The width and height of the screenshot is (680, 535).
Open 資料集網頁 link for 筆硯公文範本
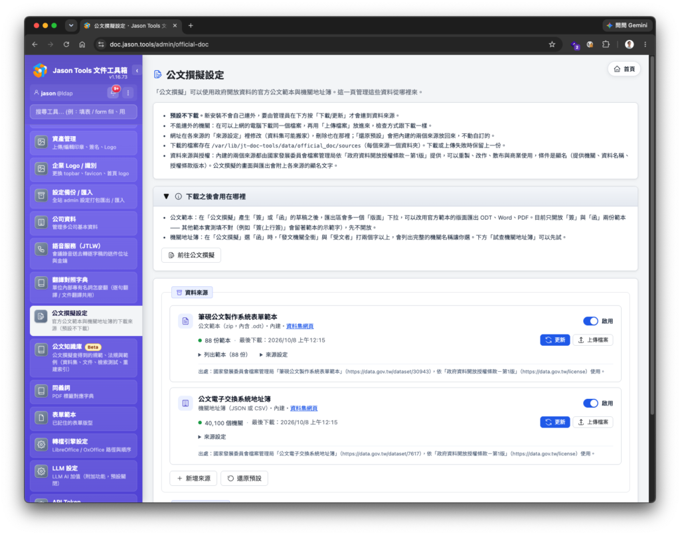click(299, 326)
